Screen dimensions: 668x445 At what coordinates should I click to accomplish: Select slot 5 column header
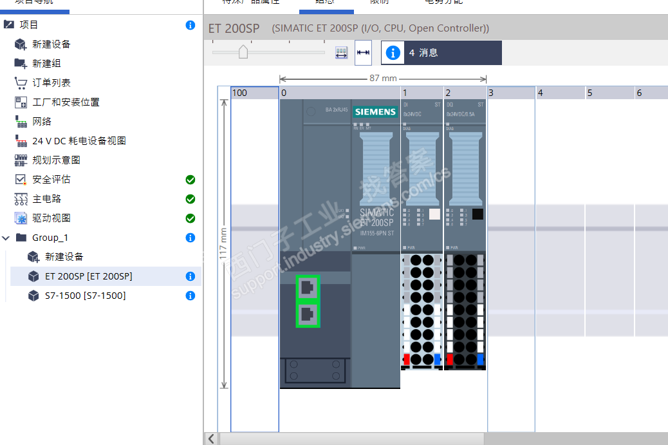tap(609, 93)
